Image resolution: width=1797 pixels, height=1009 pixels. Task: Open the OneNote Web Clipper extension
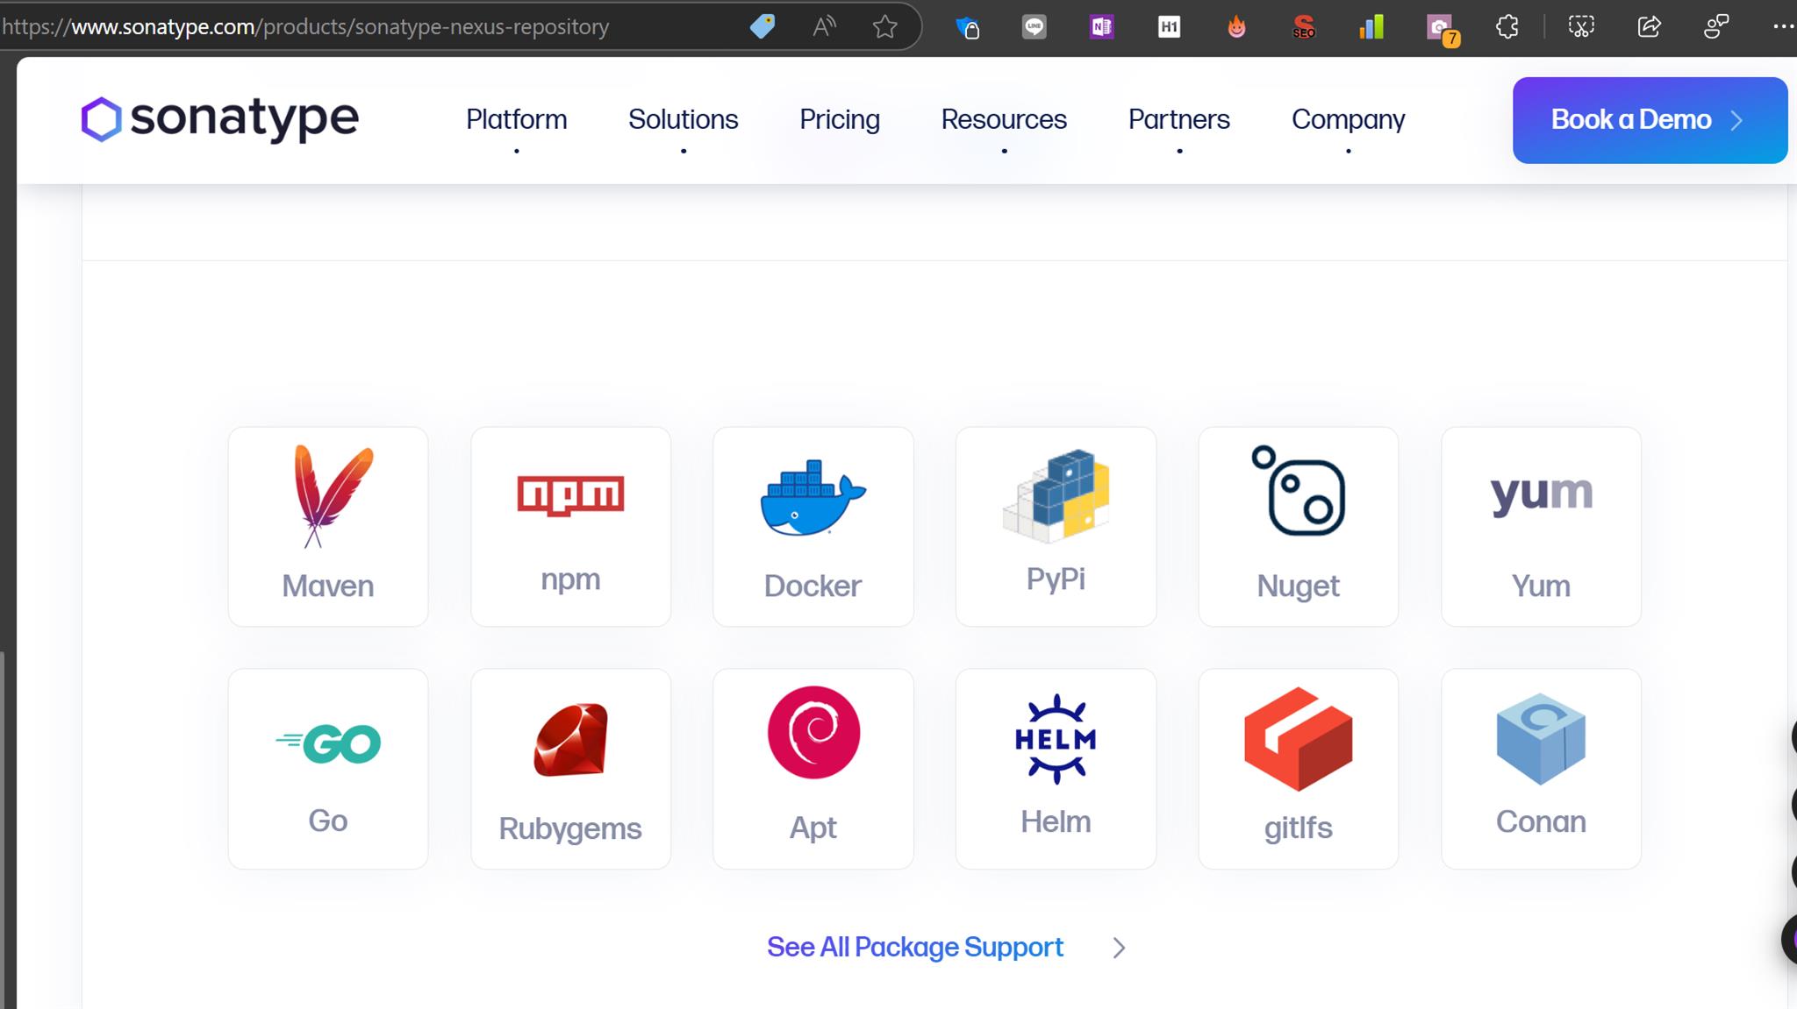[1101, 26]
